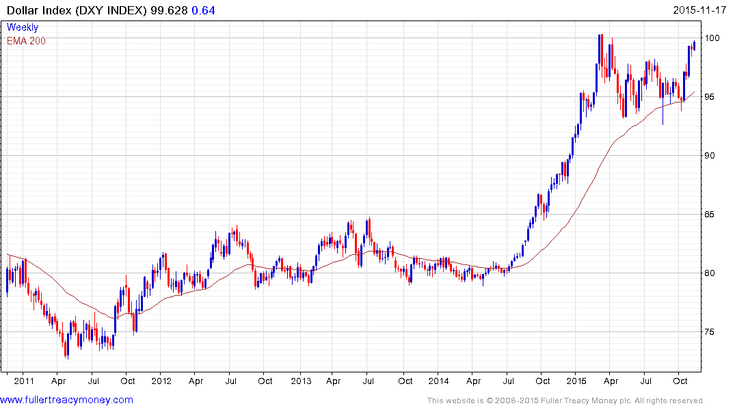Click the 85 price axis label
The image size is (735, 410).
click(710, 214)
